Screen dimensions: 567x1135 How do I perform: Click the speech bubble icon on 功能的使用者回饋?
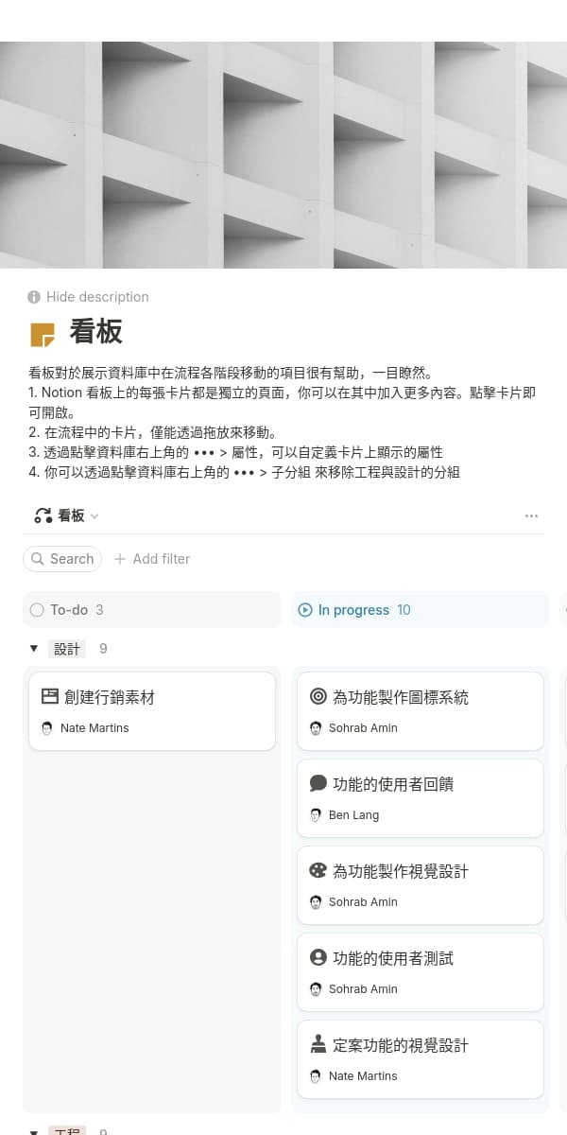point(317,783)
